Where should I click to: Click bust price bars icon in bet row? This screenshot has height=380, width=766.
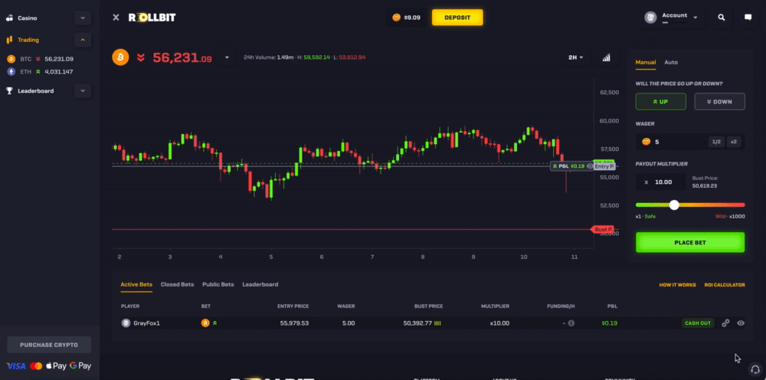click(437, 323)
